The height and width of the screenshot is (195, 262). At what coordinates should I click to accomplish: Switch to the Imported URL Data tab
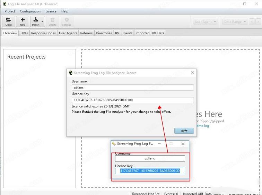(x=150, y=33)
